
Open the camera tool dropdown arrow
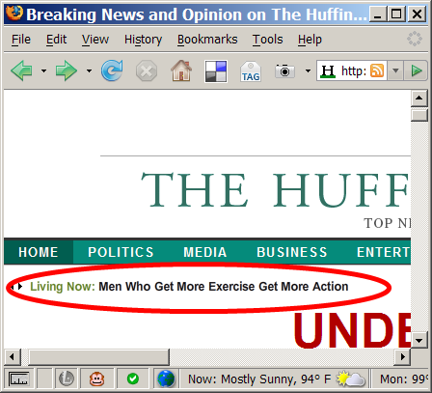(308, 70)
